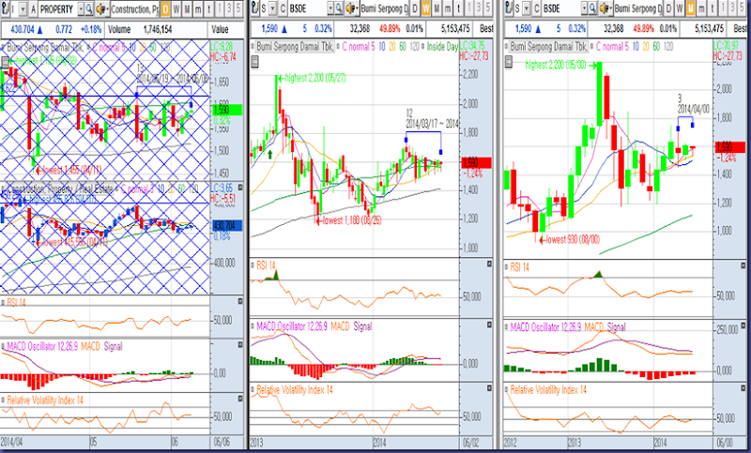Open the chart menu icon in PROPERTY chart
The width and height of the screenshot is (751, 453).
click(x=5, y=61)
